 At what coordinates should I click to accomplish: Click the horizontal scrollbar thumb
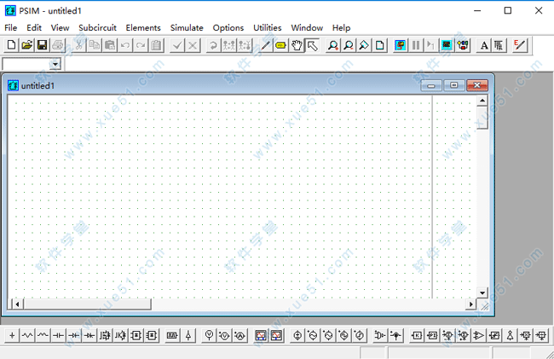[87, 304]
